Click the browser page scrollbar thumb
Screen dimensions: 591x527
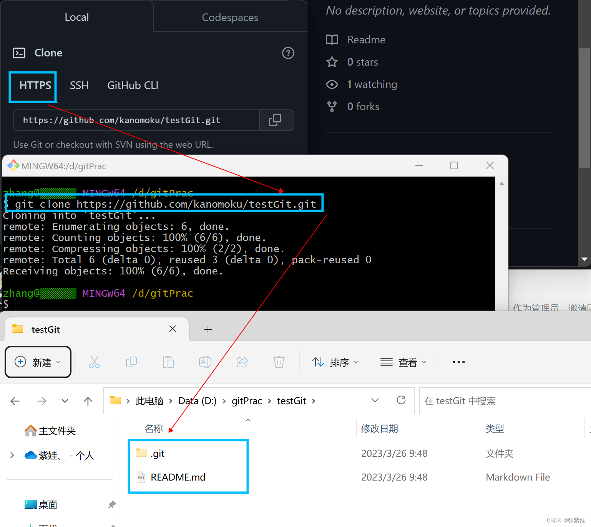pyautogui.click(x=584, y=107)
